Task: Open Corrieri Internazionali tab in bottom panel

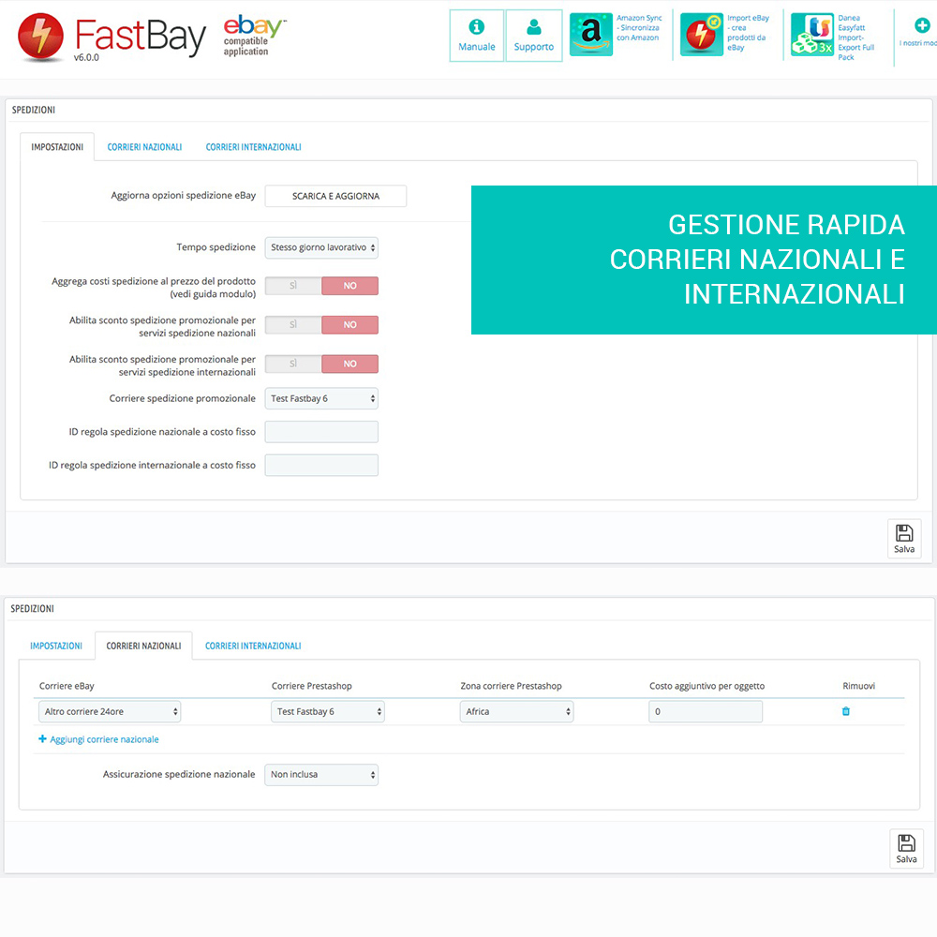Action: click(x=253, y=646)
